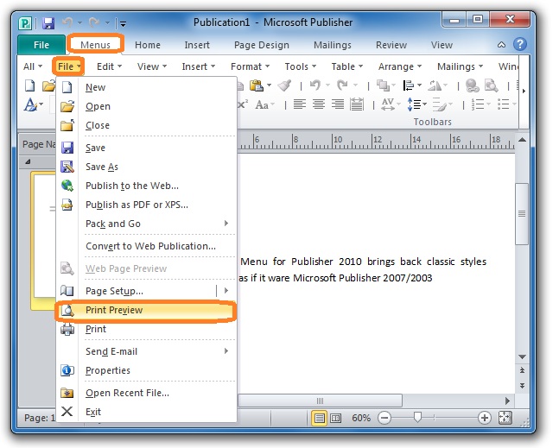The width and height of the screenshot is (559, 448).
Task: Select Publish as PDF or XPS
Action: (x=146, y=205)
